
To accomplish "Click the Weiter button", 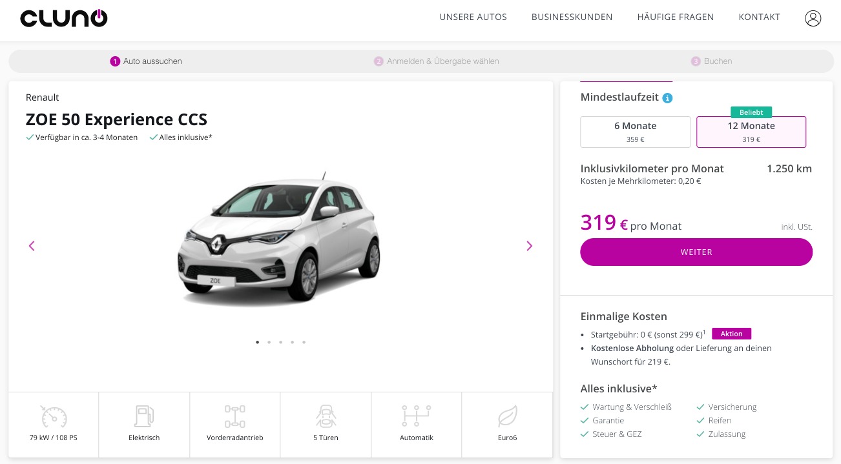I will [696, 252].
